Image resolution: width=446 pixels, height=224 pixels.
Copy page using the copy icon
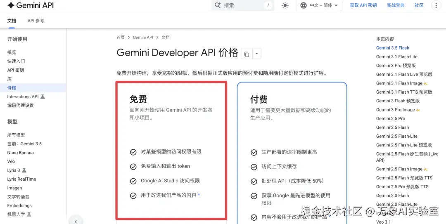click(247, 54)
